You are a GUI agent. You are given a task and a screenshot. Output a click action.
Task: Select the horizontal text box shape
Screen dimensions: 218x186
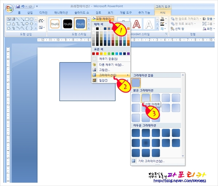(9, 19)
